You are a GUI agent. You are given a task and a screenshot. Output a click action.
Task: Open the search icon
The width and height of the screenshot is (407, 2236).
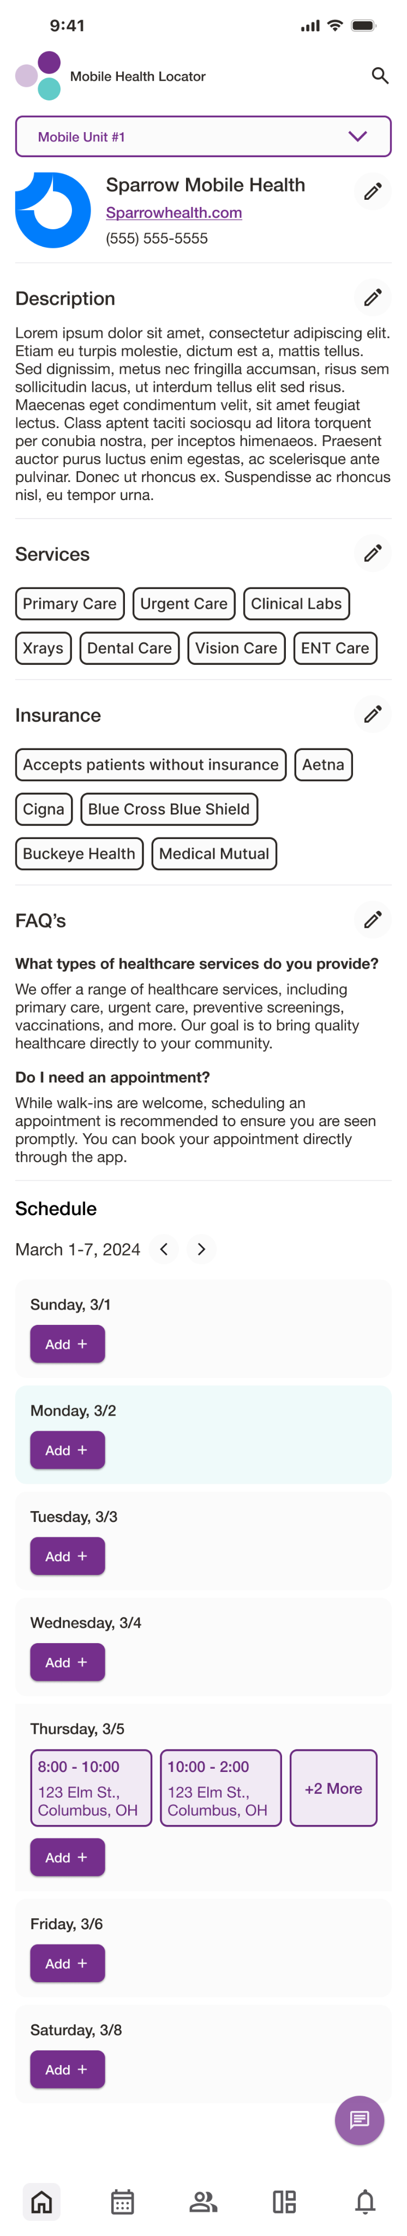[x=380, y=75]
